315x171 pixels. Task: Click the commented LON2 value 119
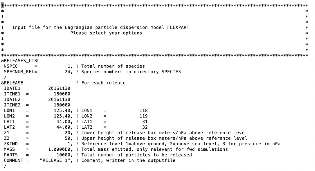tap(143, 116)
